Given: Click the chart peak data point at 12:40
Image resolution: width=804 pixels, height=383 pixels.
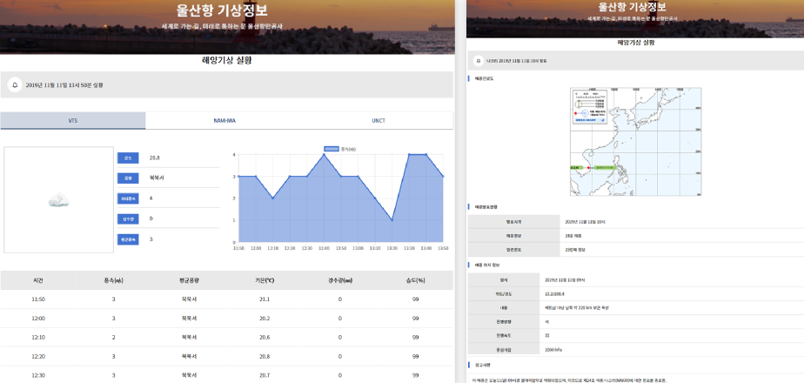Looking at the screenshot, I should coord(324,155).
